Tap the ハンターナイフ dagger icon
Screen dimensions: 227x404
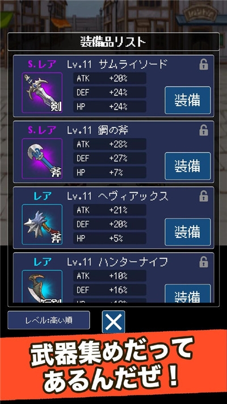point(42,286)
